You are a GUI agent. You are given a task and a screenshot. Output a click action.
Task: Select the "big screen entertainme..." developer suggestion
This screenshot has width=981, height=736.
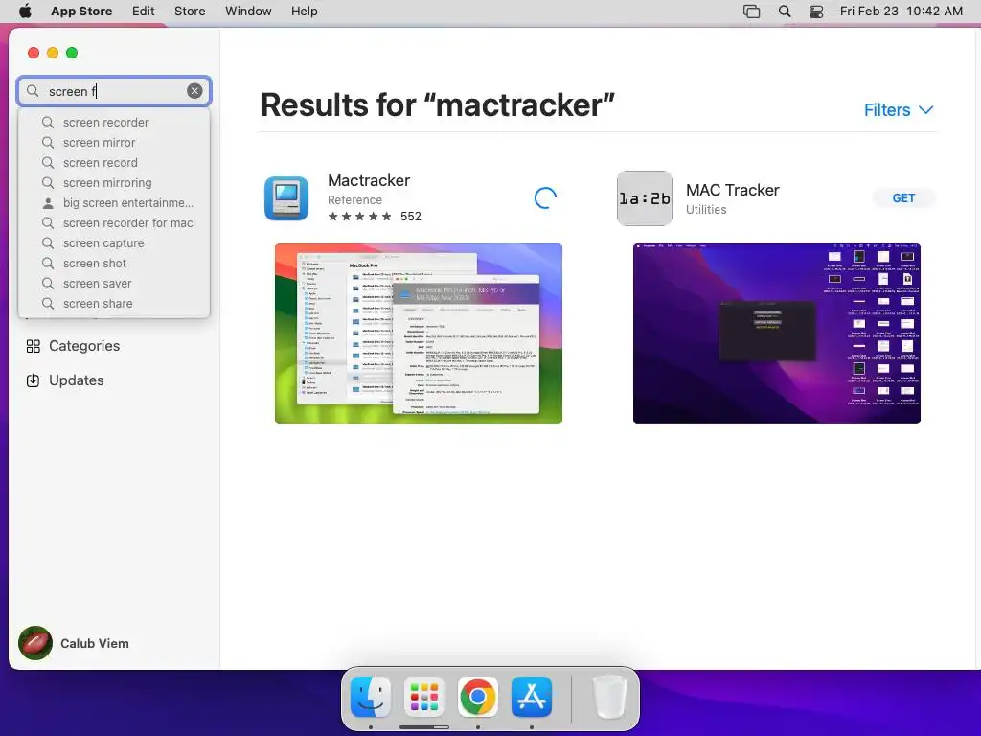click(114, 203)
